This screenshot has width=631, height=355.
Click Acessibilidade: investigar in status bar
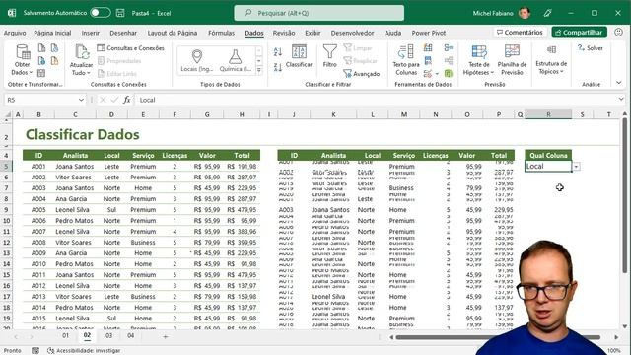point(84,351)
